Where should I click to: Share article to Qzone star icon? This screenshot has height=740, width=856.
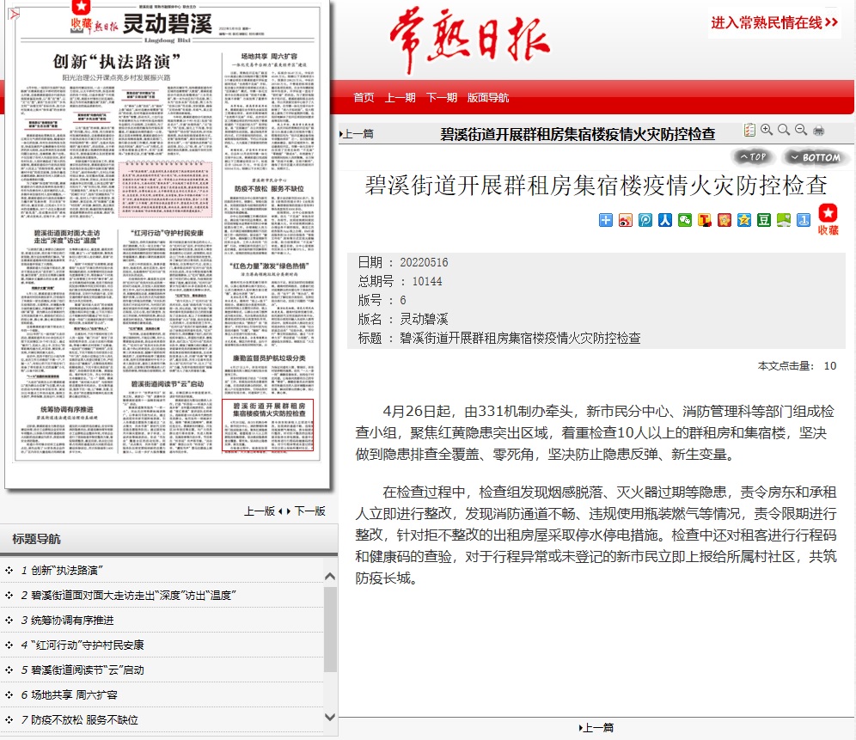(744, 220)
